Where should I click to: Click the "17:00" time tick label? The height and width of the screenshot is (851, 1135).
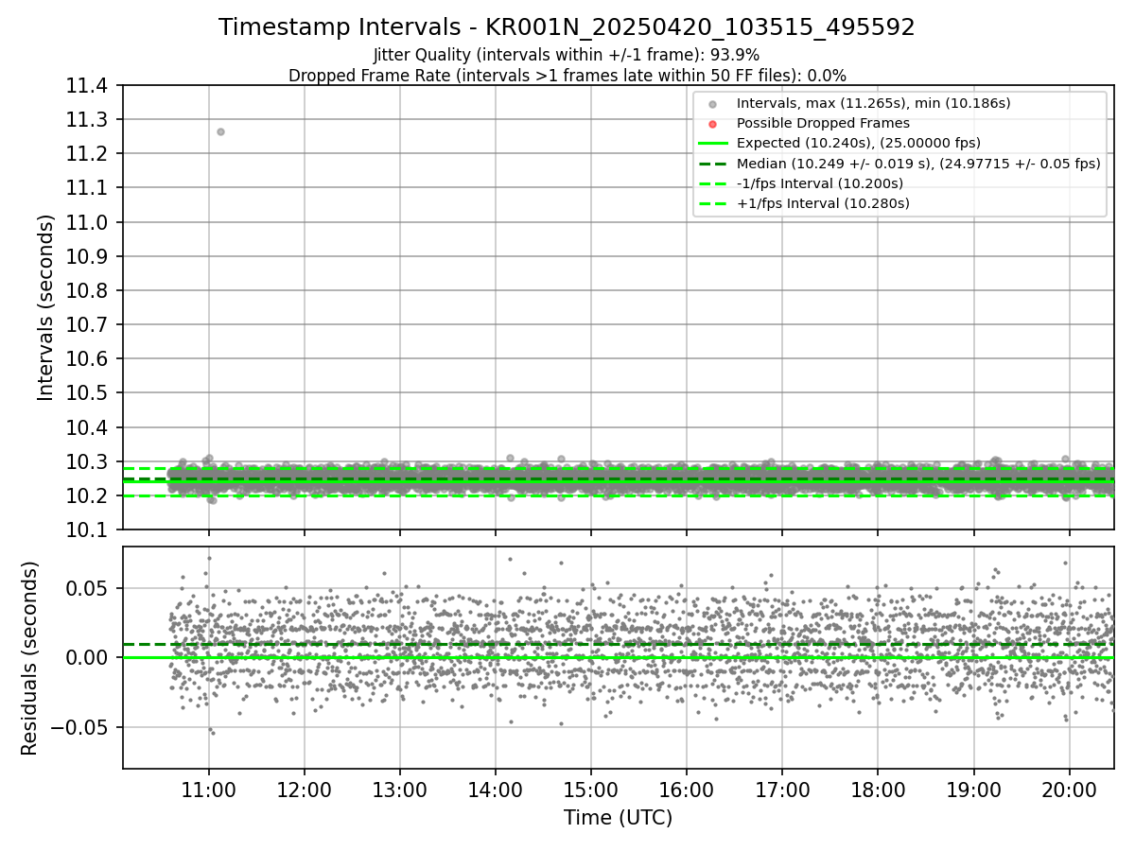tap(782, 790)
